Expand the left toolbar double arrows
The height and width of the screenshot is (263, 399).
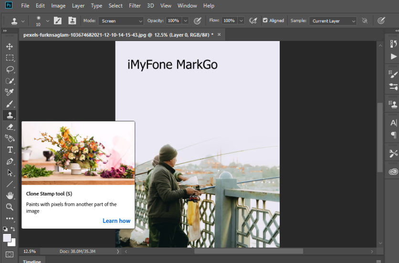pos(5,31)
